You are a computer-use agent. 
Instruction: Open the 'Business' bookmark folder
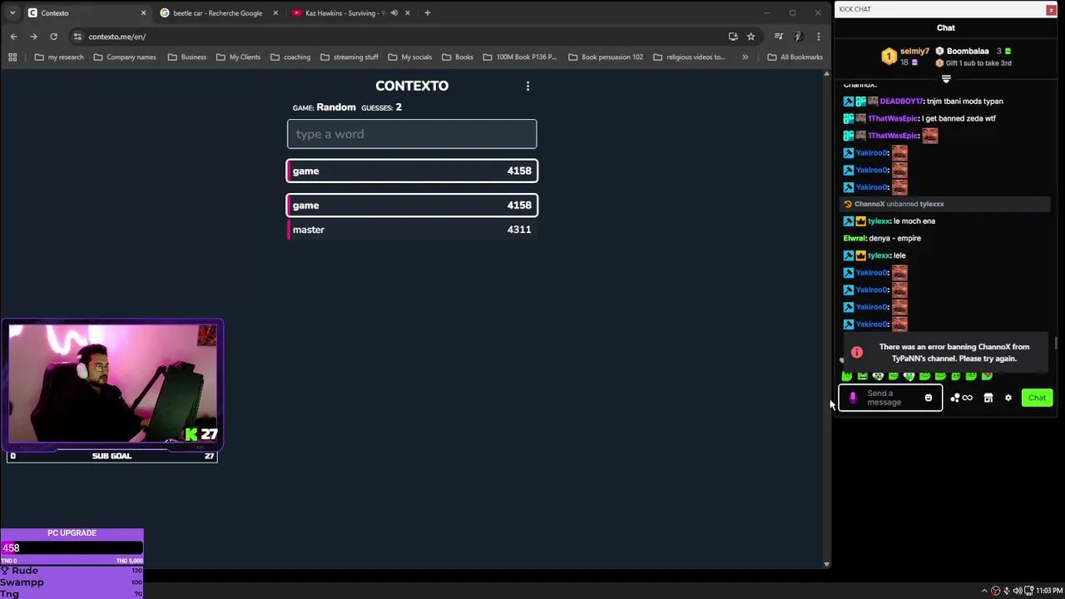click(186, 57)
